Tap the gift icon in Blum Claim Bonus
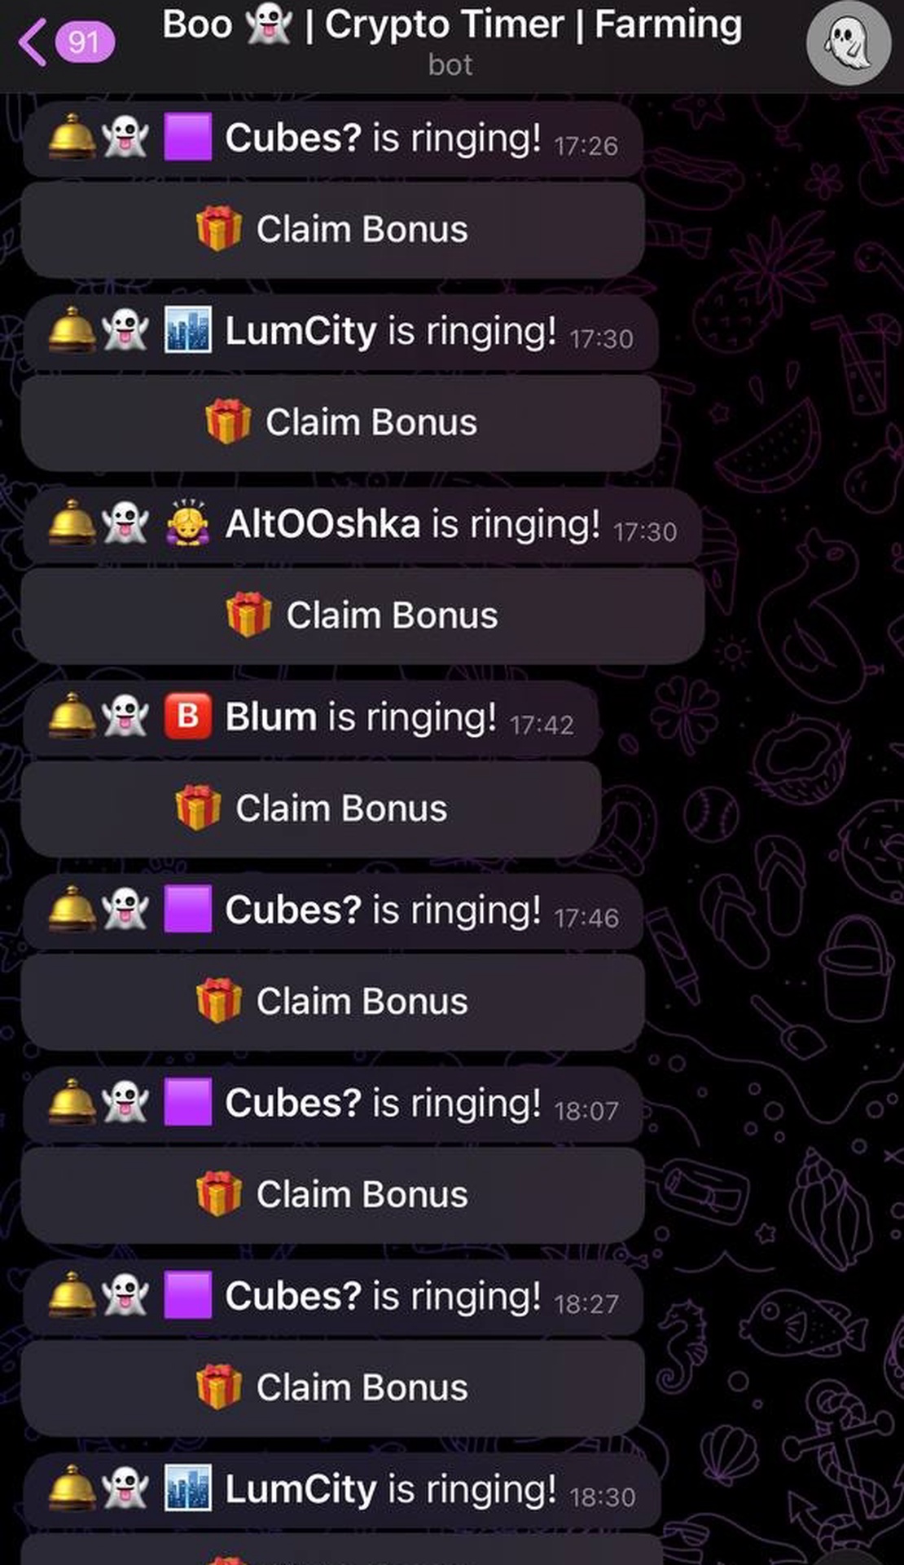This screenshot has width=904, height=1565. [198, 808]
